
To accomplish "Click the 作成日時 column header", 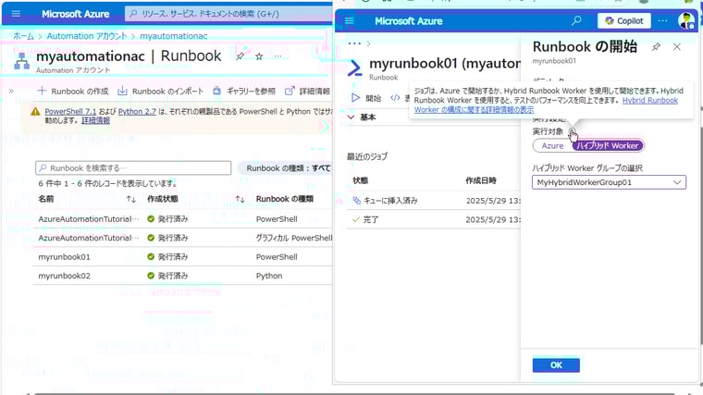I will point(481,180).
